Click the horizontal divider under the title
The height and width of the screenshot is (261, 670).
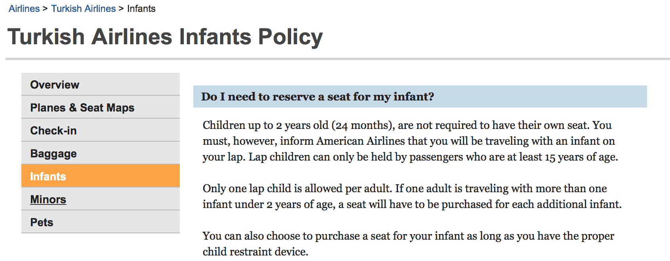point(337,59)
